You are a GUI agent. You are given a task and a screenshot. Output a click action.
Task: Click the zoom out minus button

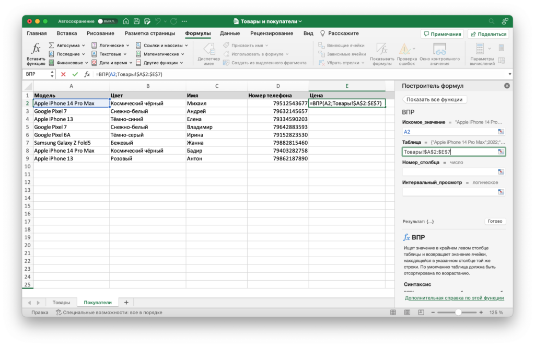[433, 312]
